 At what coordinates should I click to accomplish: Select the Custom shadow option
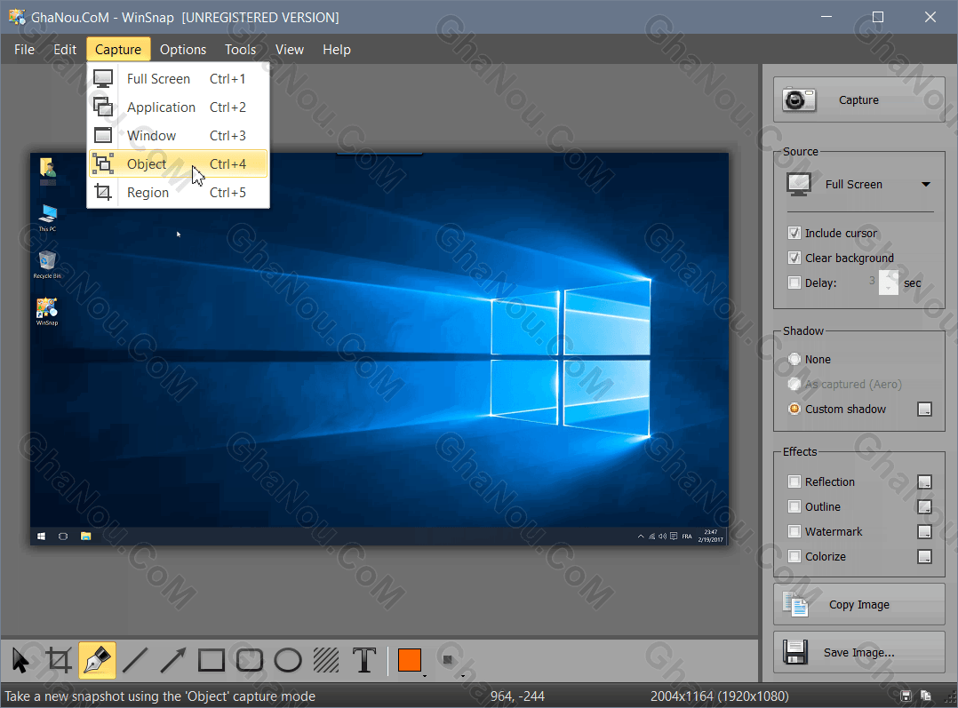point(794,409)
